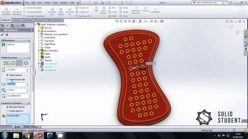Collapse the Features to Pattern section
Viewport: 248px width, 139px height.
29,103
